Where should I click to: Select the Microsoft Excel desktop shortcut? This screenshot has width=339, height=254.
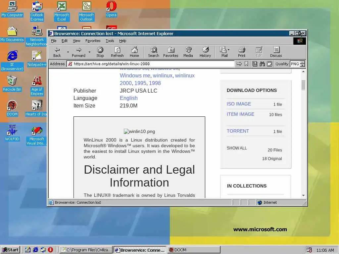coord(62,11)
